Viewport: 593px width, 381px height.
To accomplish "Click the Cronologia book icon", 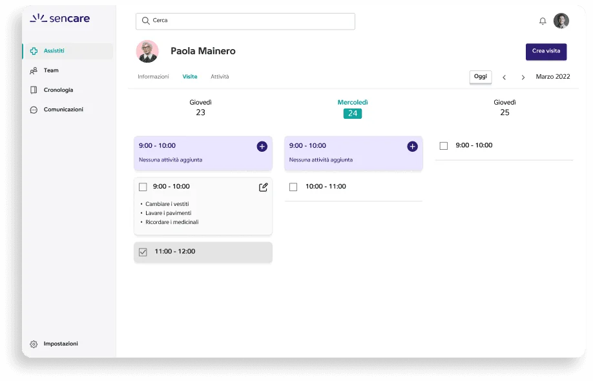I will click(x=34, y=90).
